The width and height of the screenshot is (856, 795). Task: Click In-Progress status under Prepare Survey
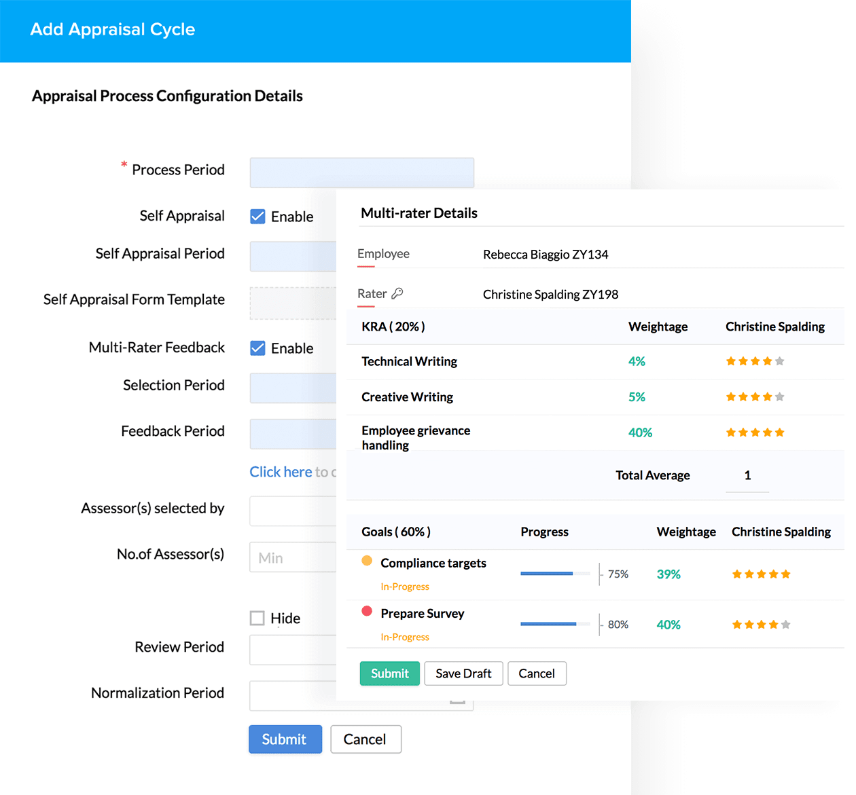pos(405,637)
